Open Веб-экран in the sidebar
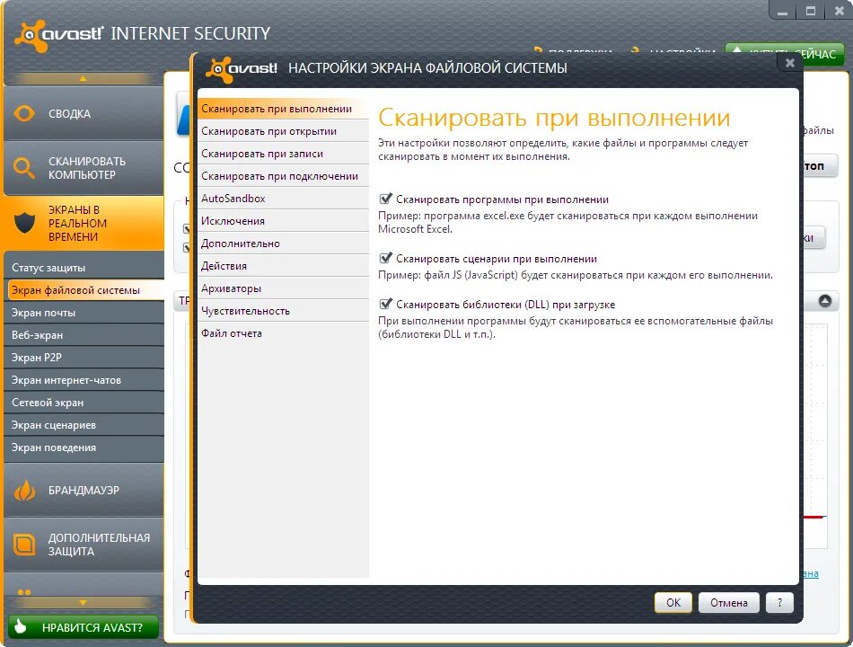853x647 pixels. point(84,335)
